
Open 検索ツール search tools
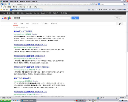tap(54, 24)
